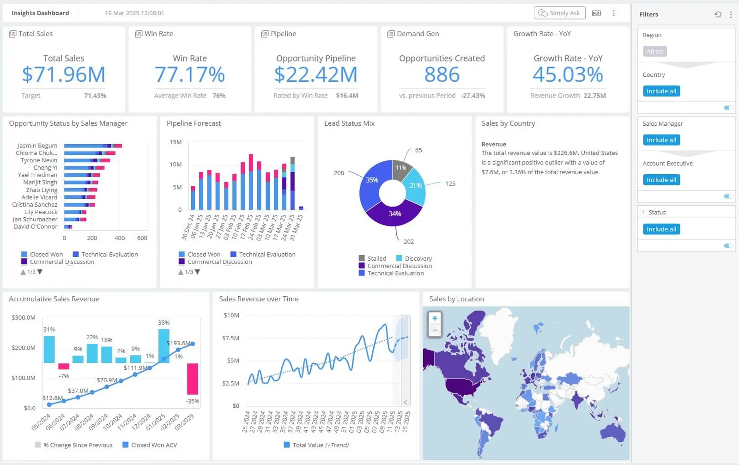Zoom in on the Sales by Location map
Screen dimensions: 739x465
435,318
